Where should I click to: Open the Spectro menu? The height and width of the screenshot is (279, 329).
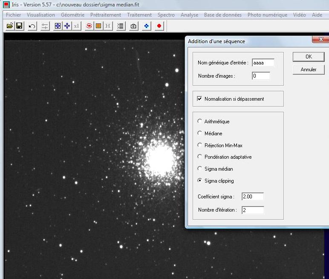[166, 15]
